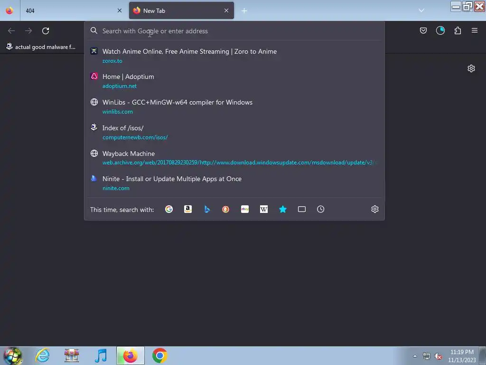486x365 pixels.
Task: Open Save to Pocket button
Action: tap(423, 30)
